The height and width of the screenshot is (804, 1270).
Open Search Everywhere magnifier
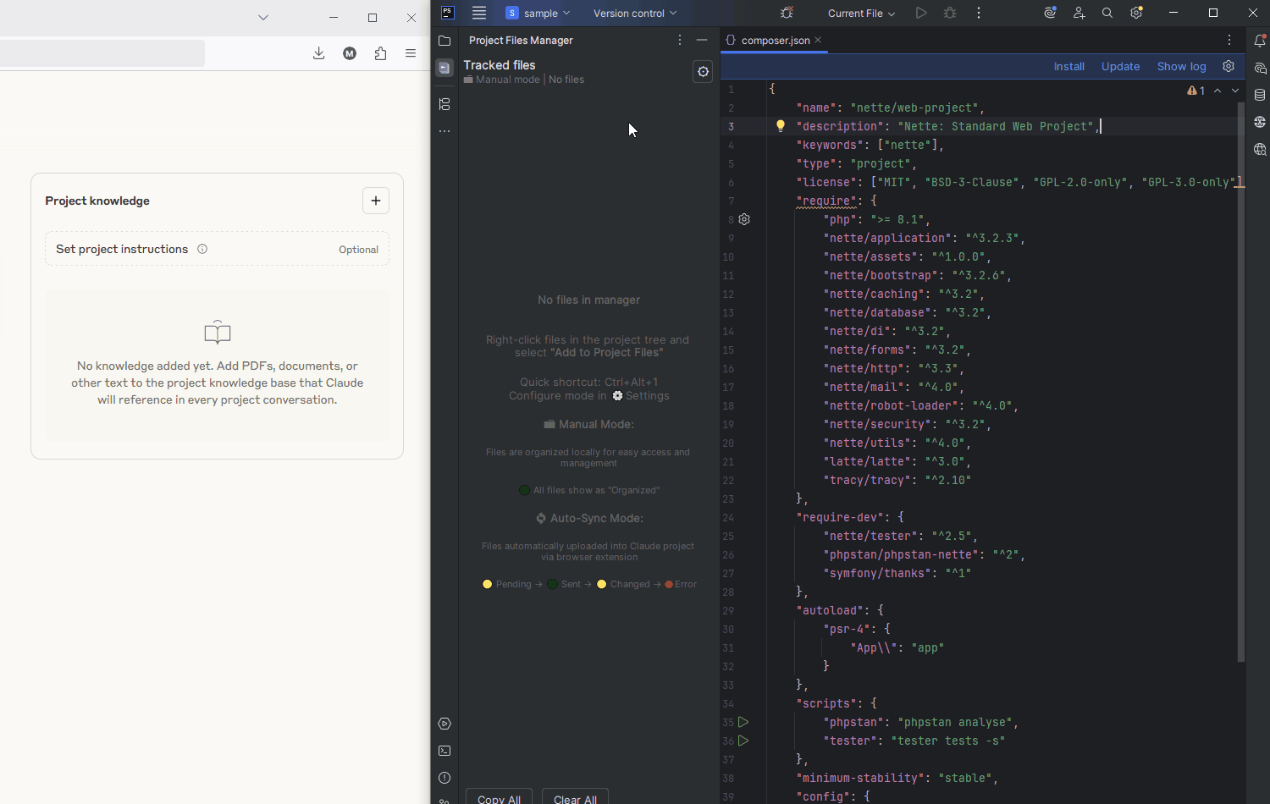coord(1107,13)
